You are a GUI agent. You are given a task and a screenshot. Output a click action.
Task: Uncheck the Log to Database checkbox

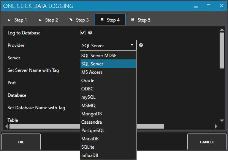pos(83,33)
